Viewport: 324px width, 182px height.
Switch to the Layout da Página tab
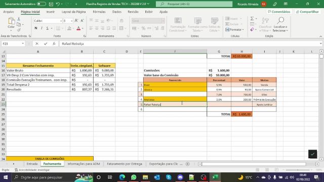(x=73, y=12)
